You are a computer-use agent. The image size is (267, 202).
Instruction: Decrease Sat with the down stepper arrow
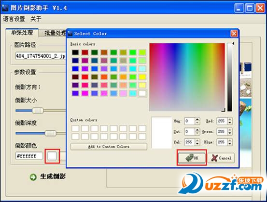pyautogui.click(x=197, y=134)
